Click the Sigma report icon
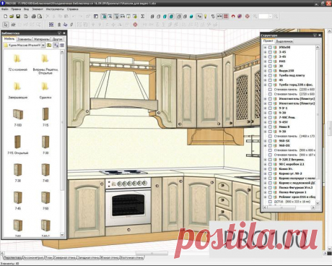Viewport: 332px width, 266px height. (143, 17)
